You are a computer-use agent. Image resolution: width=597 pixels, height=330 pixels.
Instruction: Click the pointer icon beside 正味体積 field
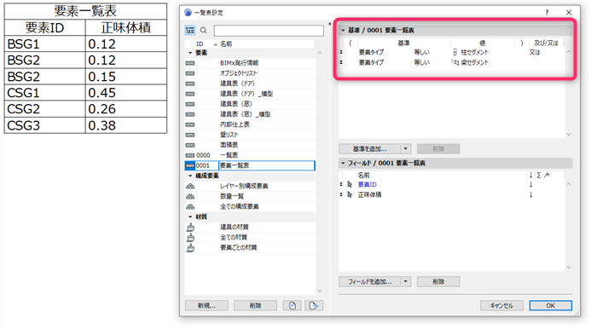pos(350,195)
